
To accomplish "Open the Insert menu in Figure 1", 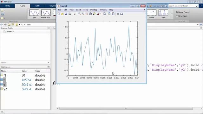I will 78,10.
